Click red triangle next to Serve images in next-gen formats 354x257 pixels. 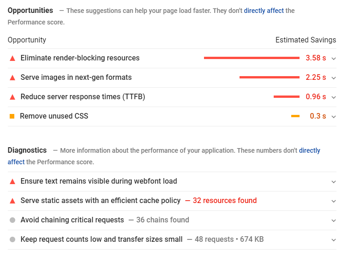tap(12, 78)
